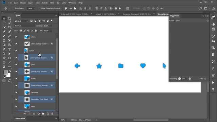Select the Horizontal Type tool
Viewport: 217px width, 122px height.
click(x=9, y=49)
